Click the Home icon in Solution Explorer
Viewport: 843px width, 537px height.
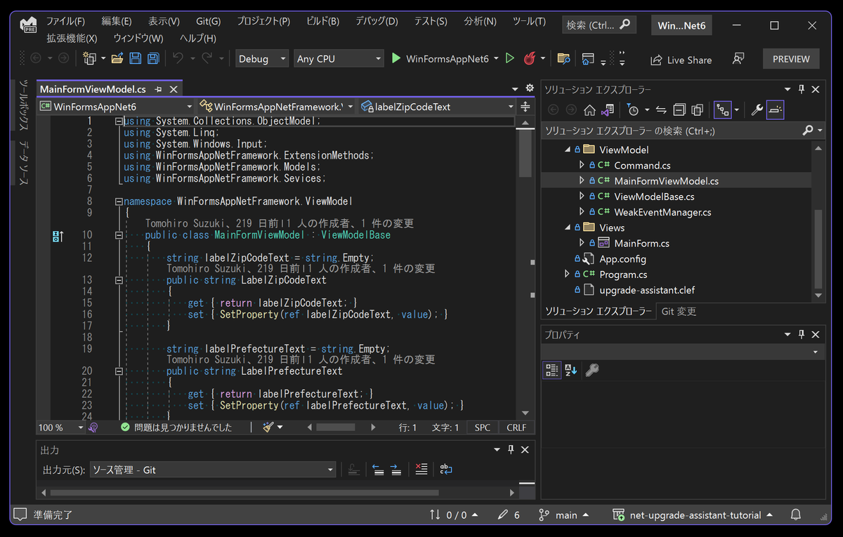589,110
